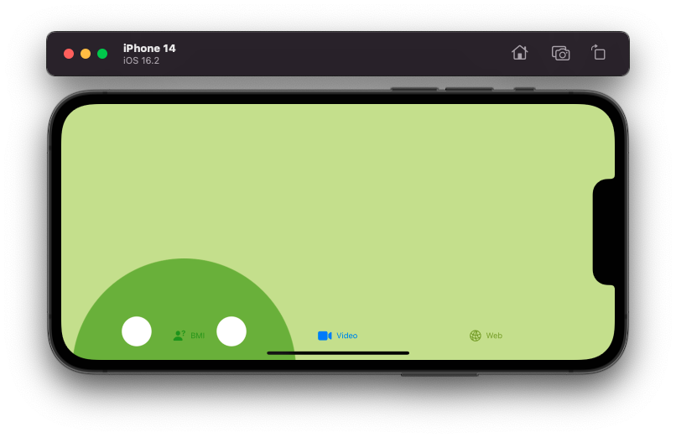The image size is (676, 443).
Task: Click the globe Web icon
Action: [x=475, y=336]
